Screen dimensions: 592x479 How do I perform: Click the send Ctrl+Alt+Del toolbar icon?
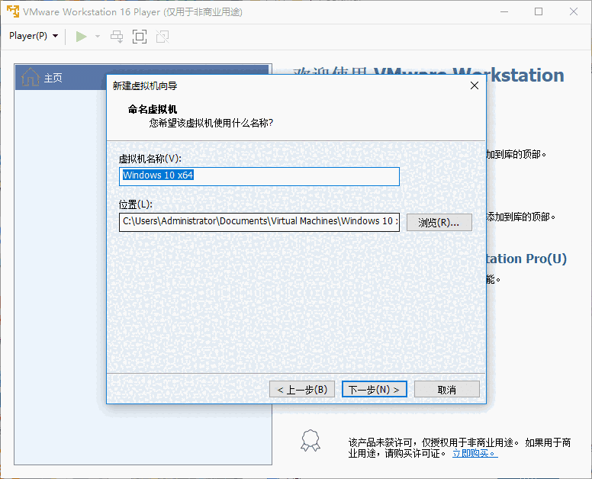tap(117, 37)
